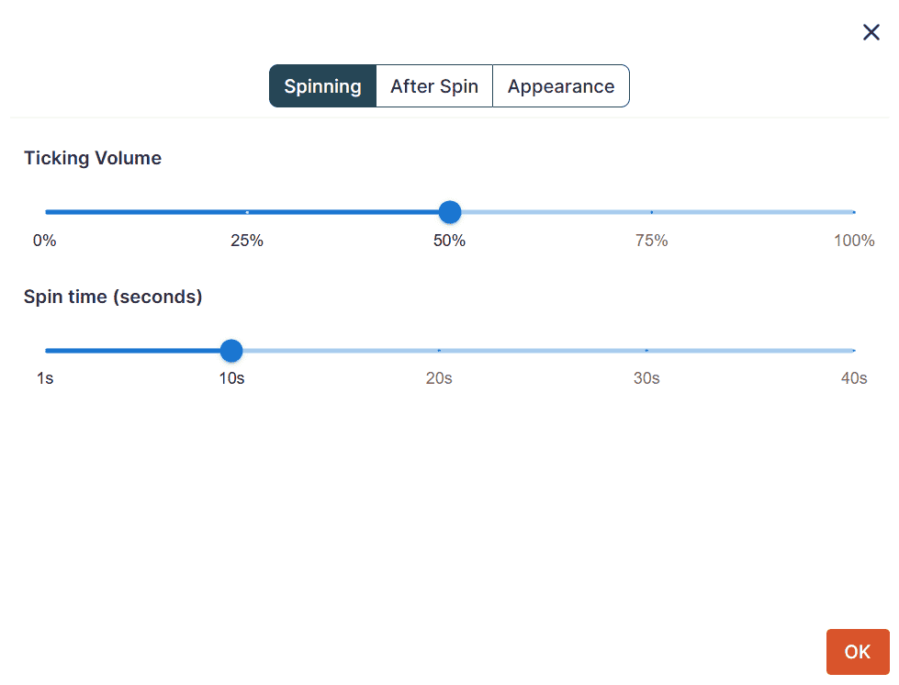The image size is (899, 685).
Task: Click the 10s mark on spin time slider
Action: pos(230,351)
